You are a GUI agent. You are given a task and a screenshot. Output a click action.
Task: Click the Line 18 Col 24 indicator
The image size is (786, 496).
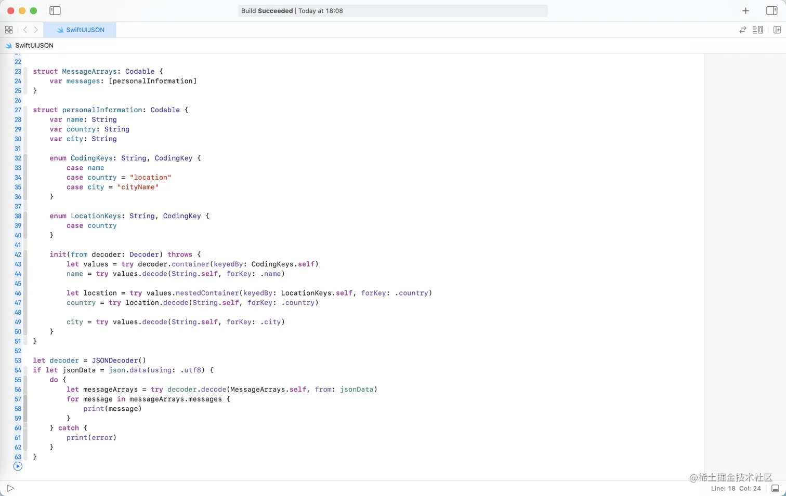coord(736,488)
